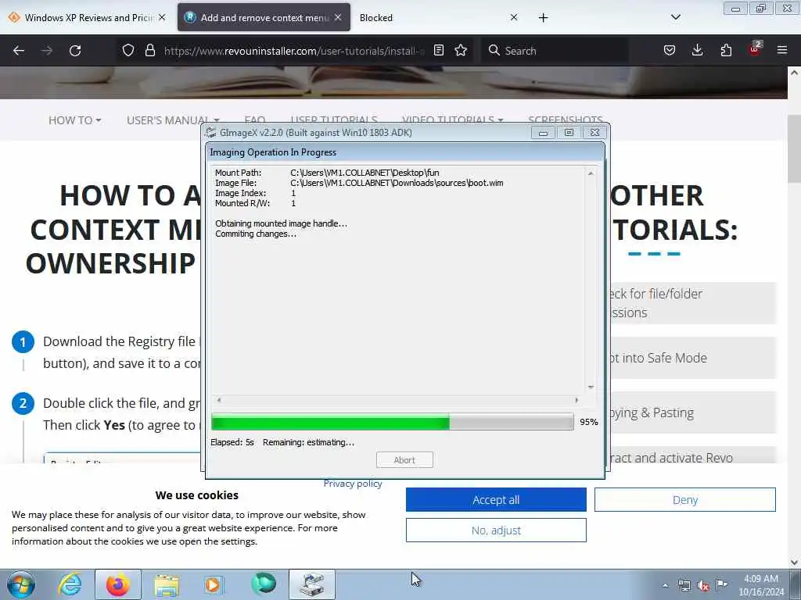The image size is (801, 600).
Task: Open the extensions puzzle icon
Action: pos(726,50)
